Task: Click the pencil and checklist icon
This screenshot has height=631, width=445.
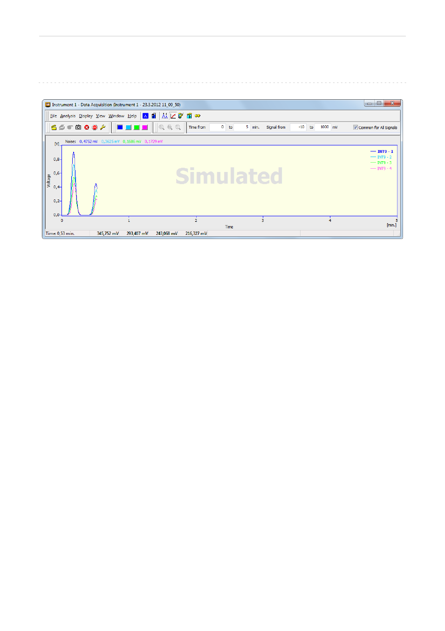Action: 181,116
